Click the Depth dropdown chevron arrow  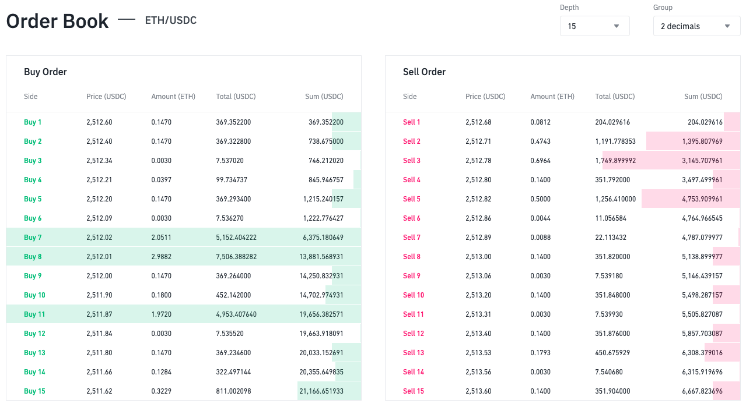[617, 26]
